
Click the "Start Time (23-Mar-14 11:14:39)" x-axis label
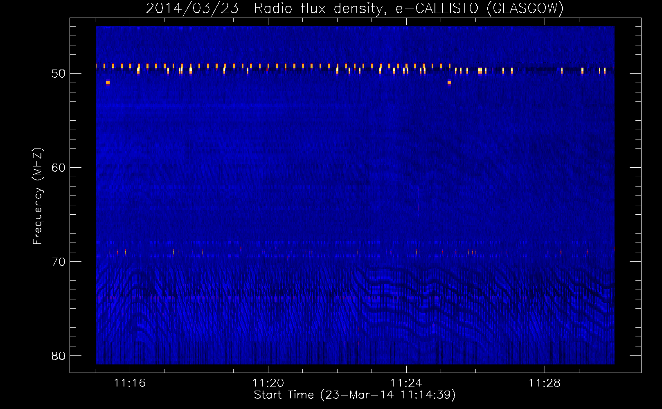[x=355, y=395]
